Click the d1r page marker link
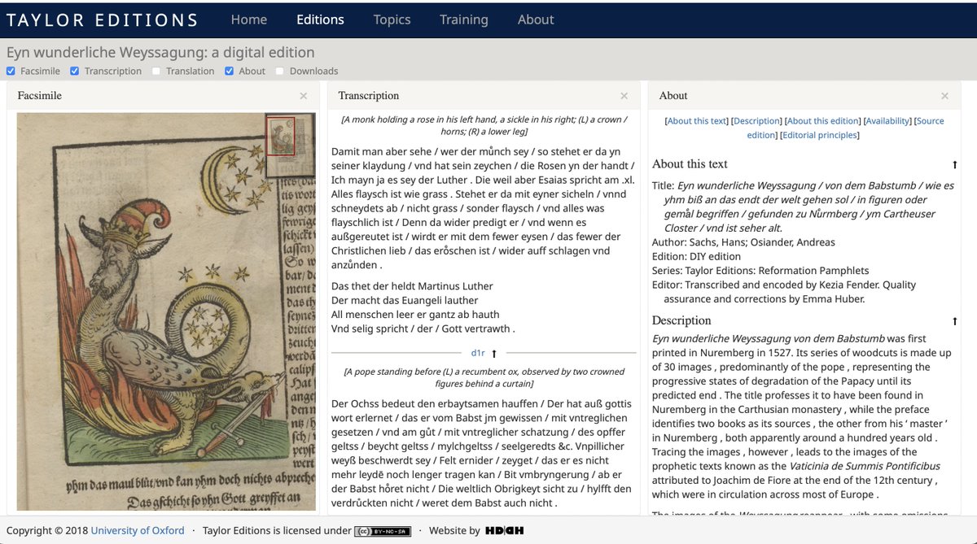 tap(478, 354)
